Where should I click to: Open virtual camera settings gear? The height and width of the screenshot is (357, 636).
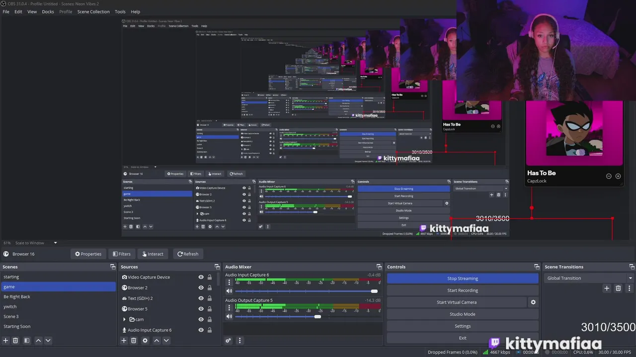533,302
